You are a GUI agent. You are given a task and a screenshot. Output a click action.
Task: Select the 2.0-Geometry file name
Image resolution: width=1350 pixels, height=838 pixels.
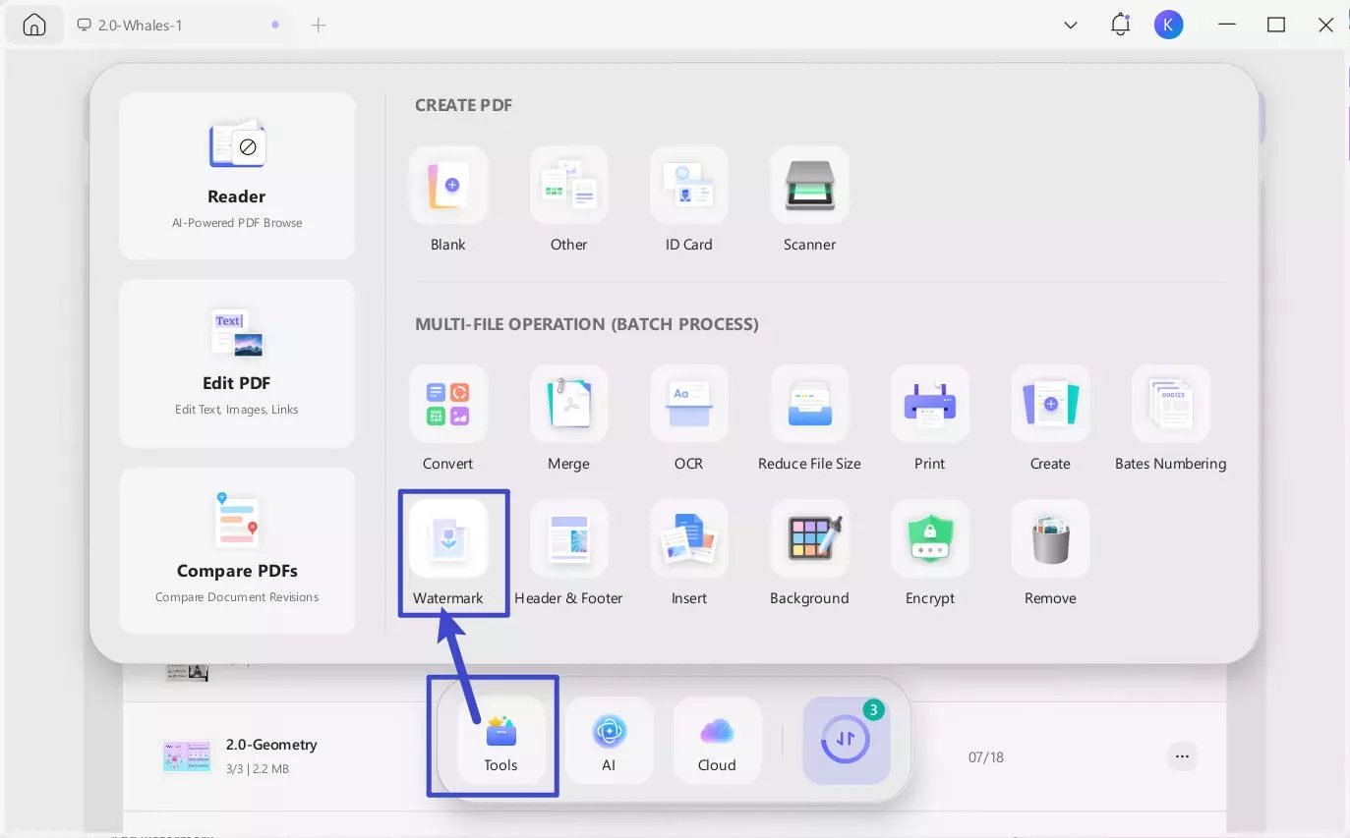[x=271, y=745]
